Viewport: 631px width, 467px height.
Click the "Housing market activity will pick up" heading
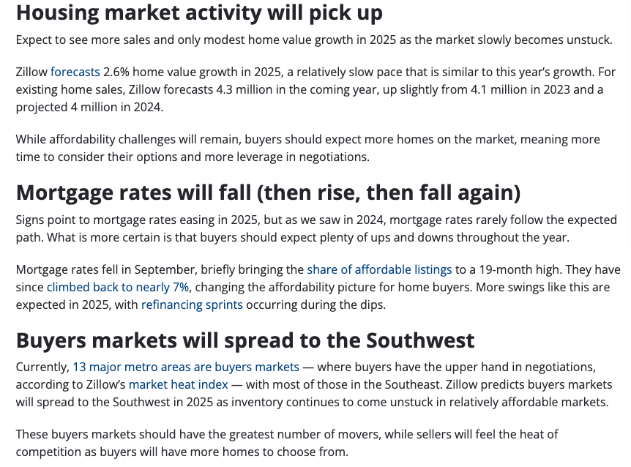tap(199, 13)
